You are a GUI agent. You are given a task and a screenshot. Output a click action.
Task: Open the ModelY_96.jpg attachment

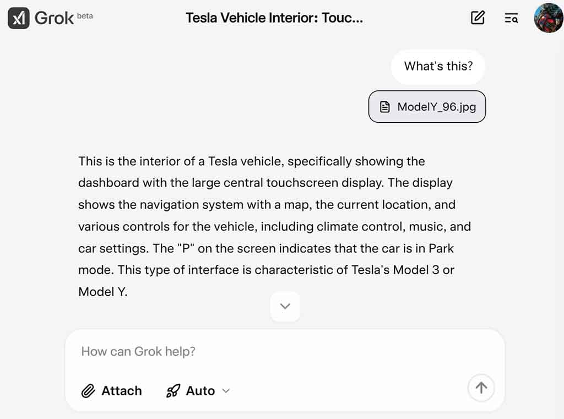[427, 106]
